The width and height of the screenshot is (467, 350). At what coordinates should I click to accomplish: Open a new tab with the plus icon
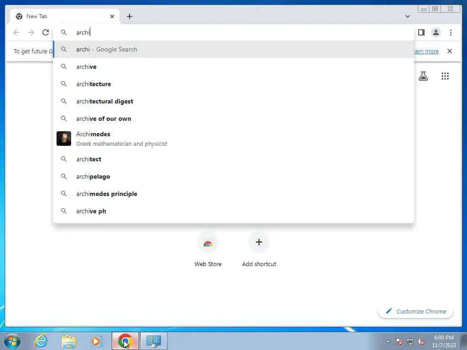tap(129, 16)
